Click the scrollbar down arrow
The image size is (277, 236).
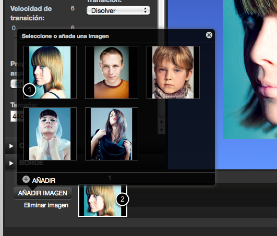tap(161, 130)
